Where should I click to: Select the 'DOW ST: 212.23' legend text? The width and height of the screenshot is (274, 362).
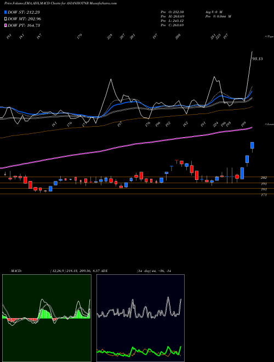(25, 12)
